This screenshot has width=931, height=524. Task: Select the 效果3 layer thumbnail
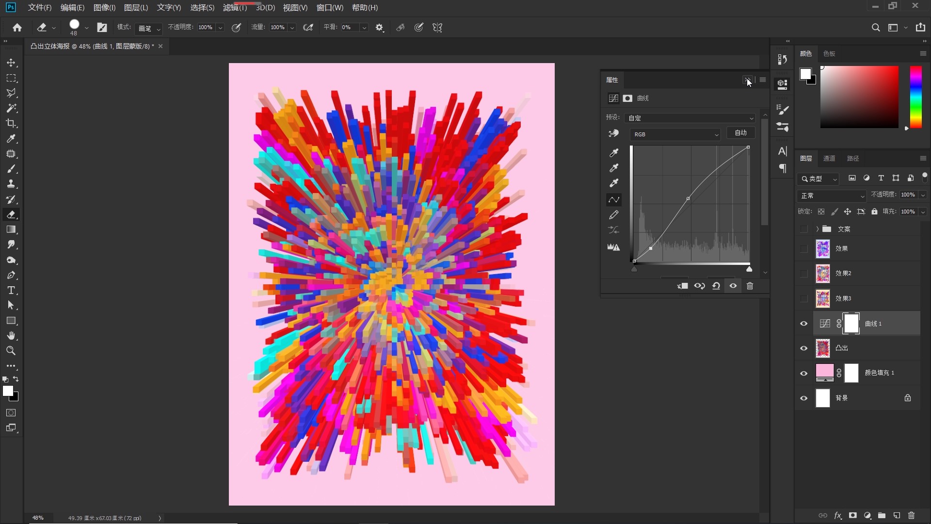(823, 298)
